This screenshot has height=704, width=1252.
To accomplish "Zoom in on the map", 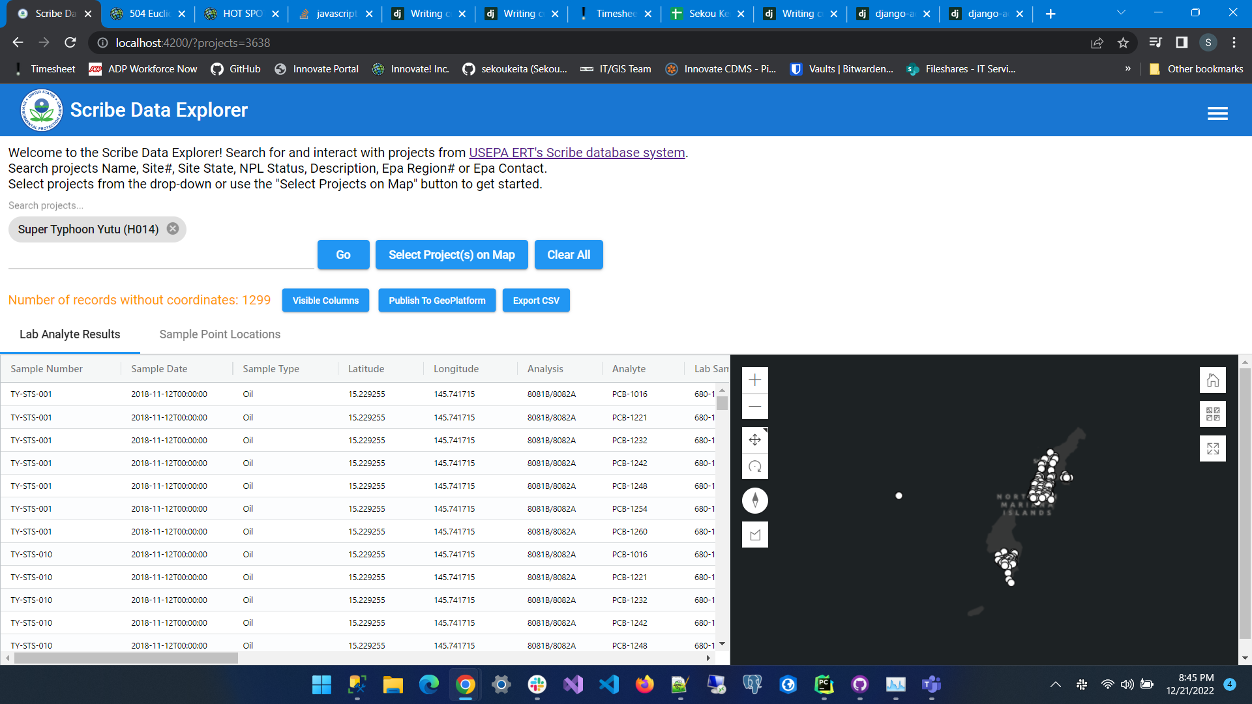I will [755, 380].
